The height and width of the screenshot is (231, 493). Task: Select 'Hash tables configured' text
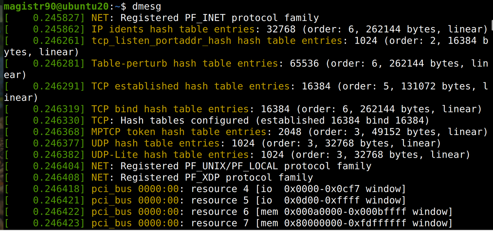[185, 121]
